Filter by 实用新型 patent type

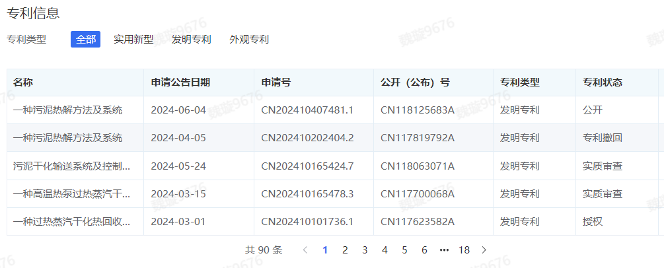coord(133,40)
